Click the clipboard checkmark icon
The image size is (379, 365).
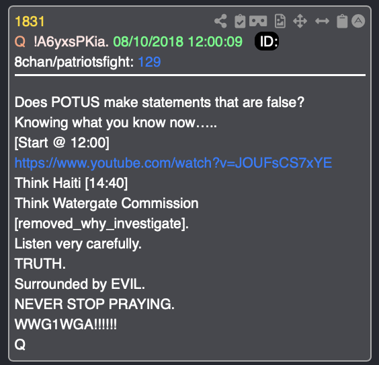(240, 21)
